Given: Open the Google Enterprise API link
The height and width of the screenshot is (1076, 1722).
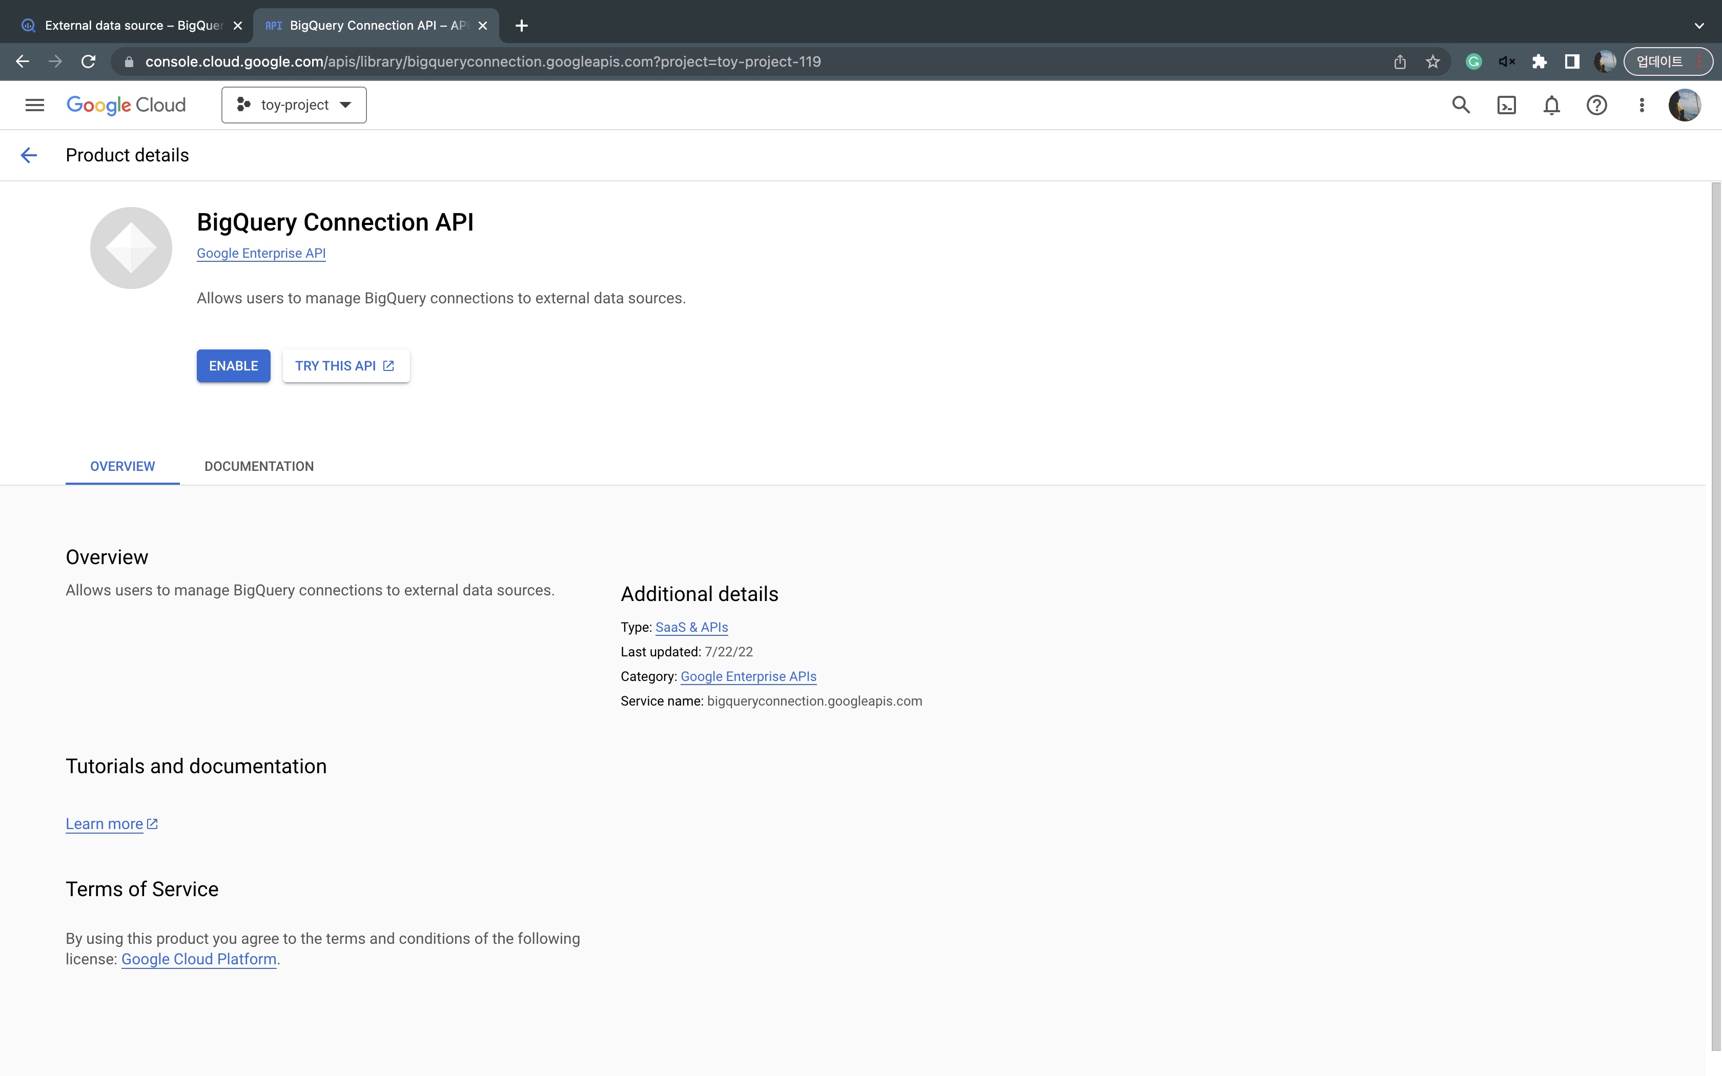Looking at the screenshot, I should [x=261, y=253].
